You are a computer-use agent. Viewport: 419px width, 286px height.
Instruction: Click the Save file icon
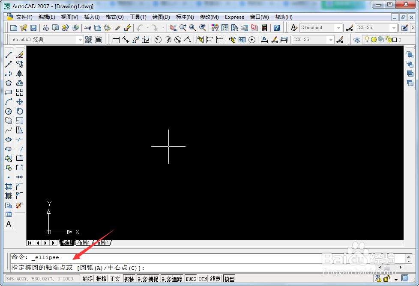tap(33, 28)
